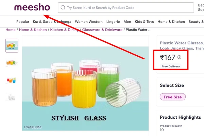Open Glassware & Drinkware breadcrumb link
Viewport: 204px width, 136px height.
(x=102, y=30)
